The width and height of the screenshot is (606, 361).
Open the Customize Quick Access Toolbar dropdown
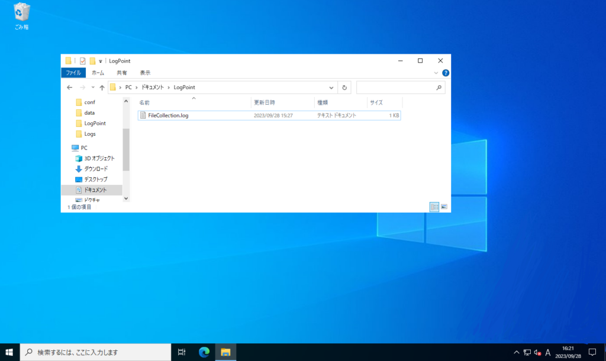coord(101,61)
